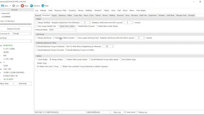
Task: Open the top-row Research tab
Action: point(98,11)
